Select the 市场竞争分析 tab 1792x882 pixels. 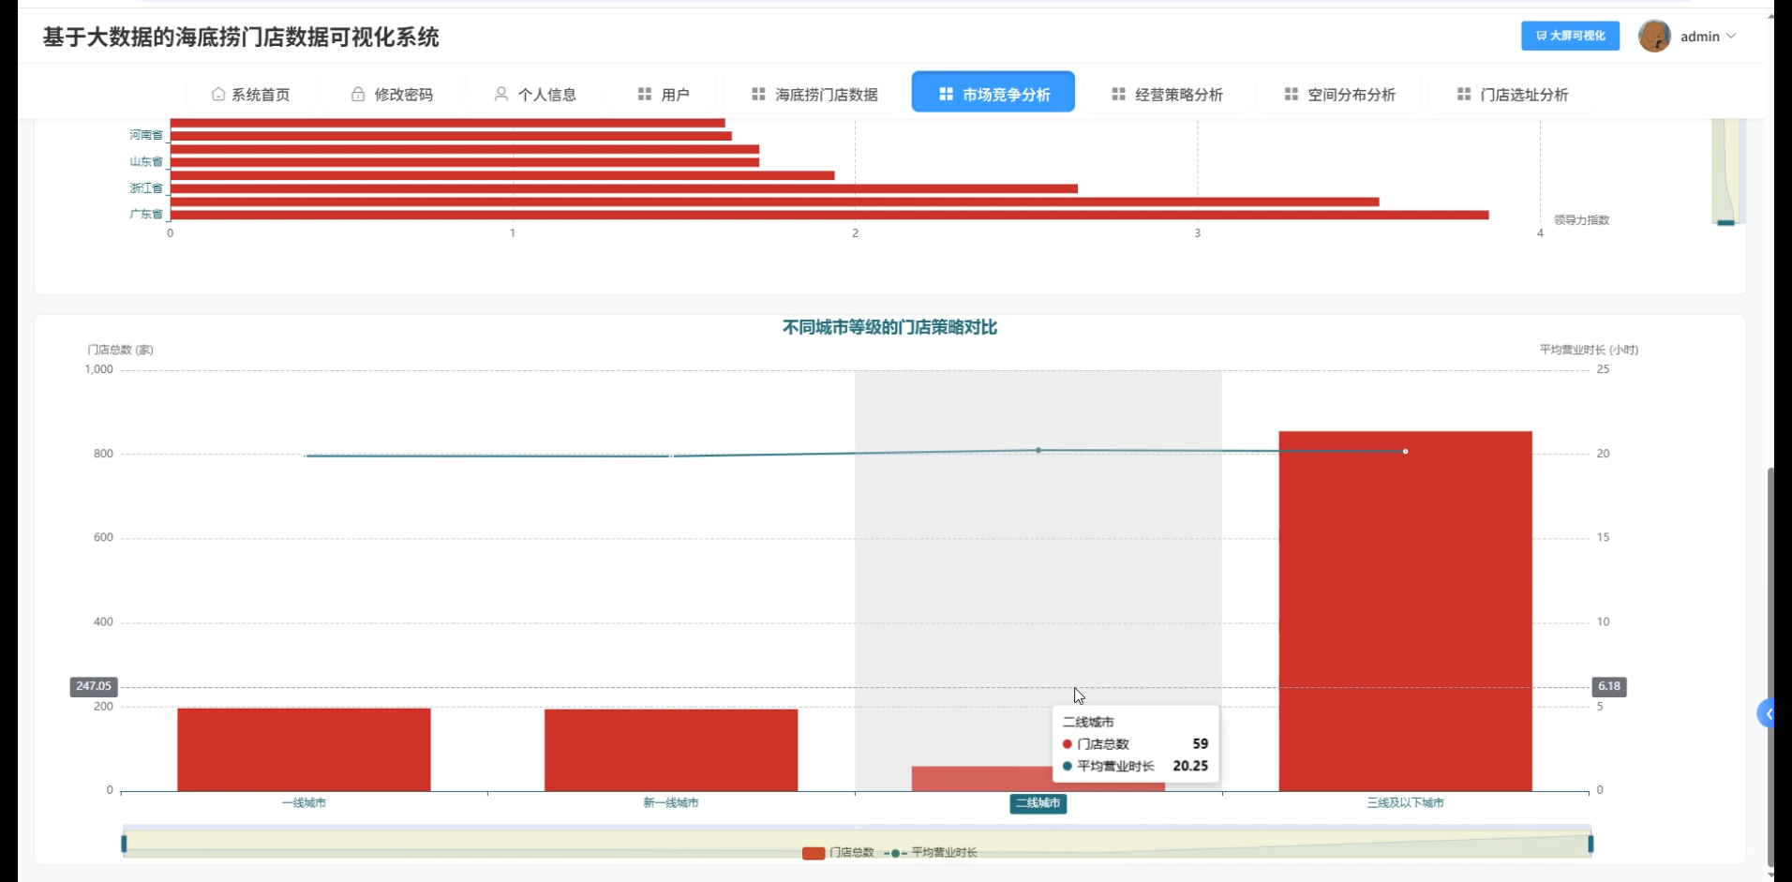coord(993,92)
